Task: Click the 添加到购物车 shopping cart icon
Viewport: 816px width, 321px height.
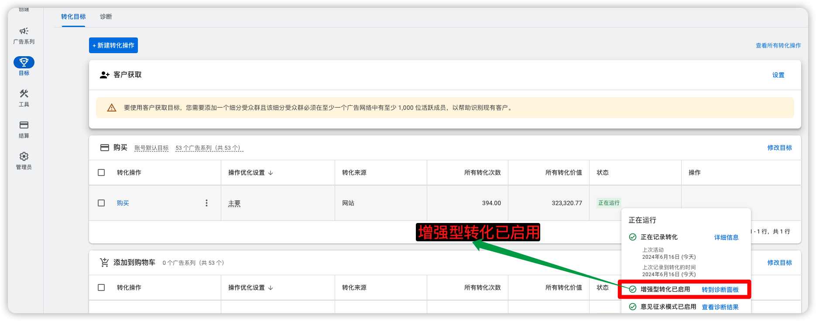Action: pos(104,263)
